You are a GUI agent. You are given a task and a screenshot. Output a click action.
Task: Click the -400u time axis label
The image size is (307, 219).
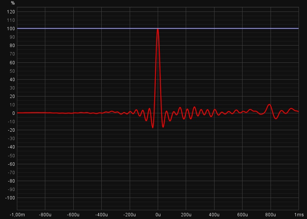pos(101,215)
